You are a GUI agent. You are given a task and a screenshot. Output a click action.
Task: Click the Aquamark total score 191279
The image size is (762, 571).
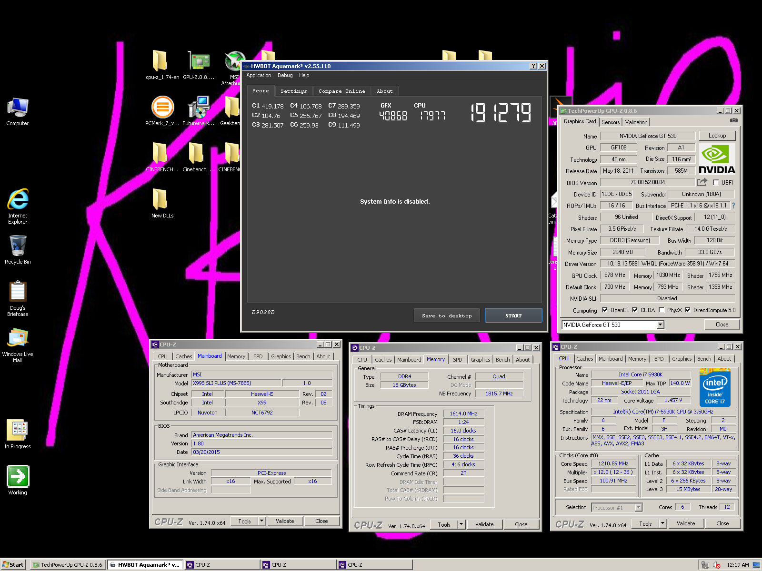pyautogui.click(x=501, y=113)
